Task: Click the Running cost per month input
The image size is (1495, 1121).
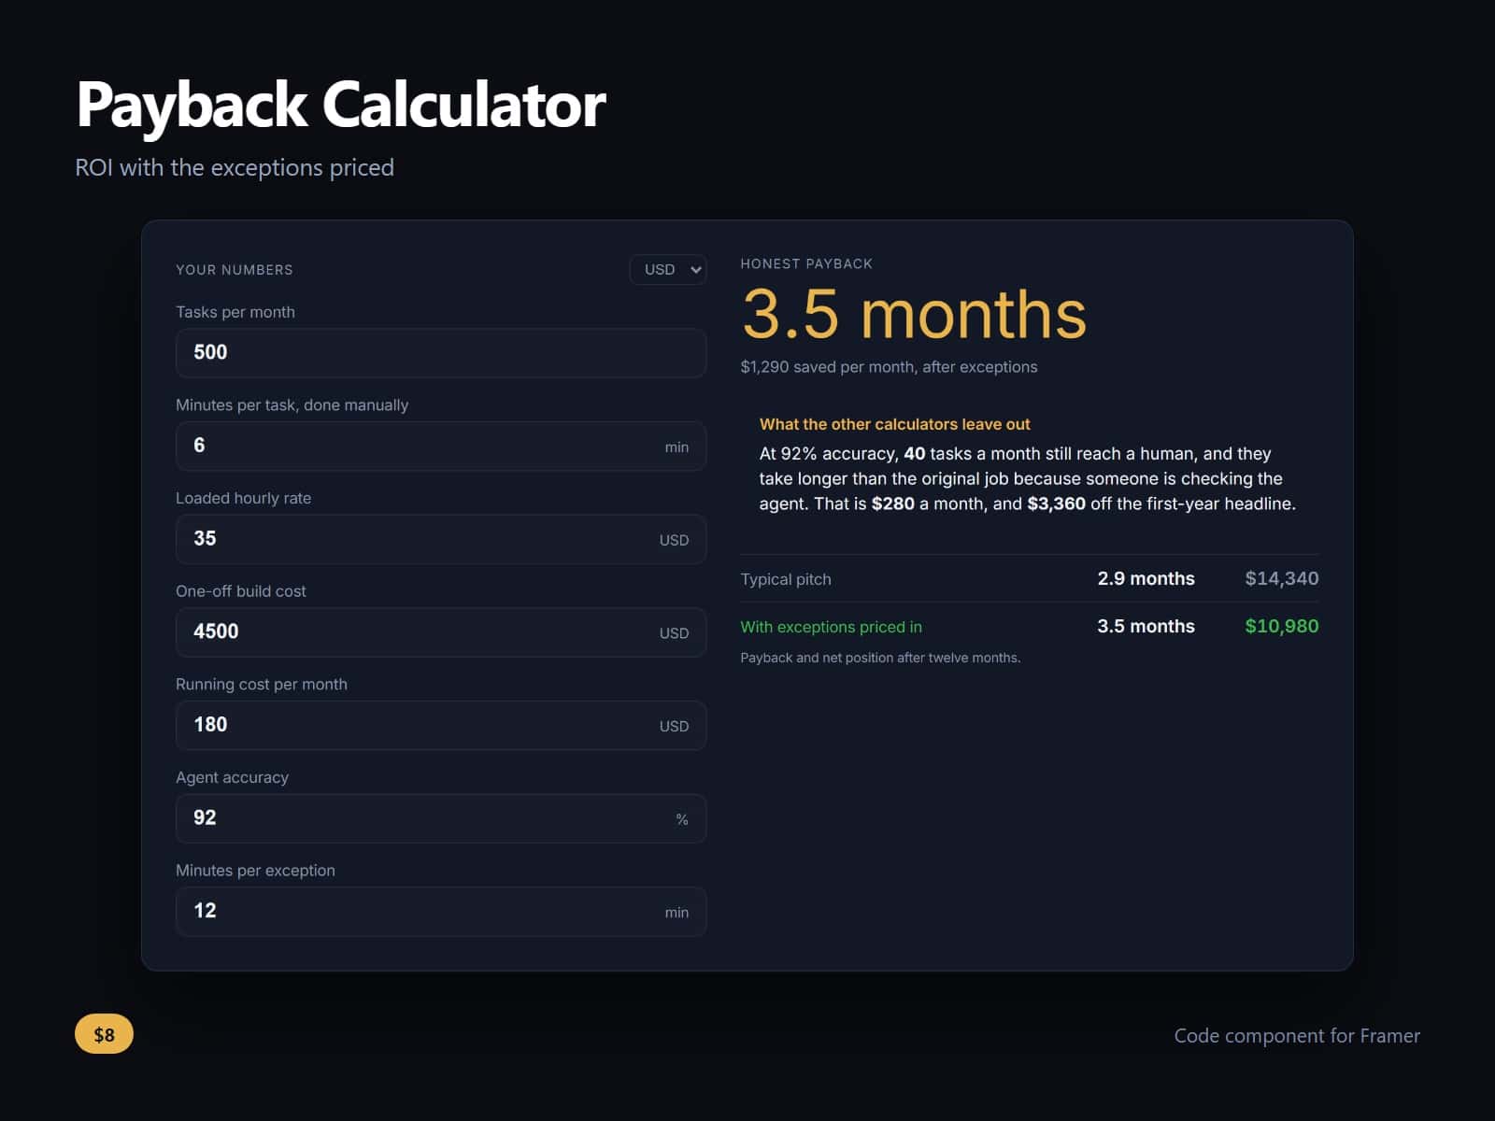Action: (441, 725)
